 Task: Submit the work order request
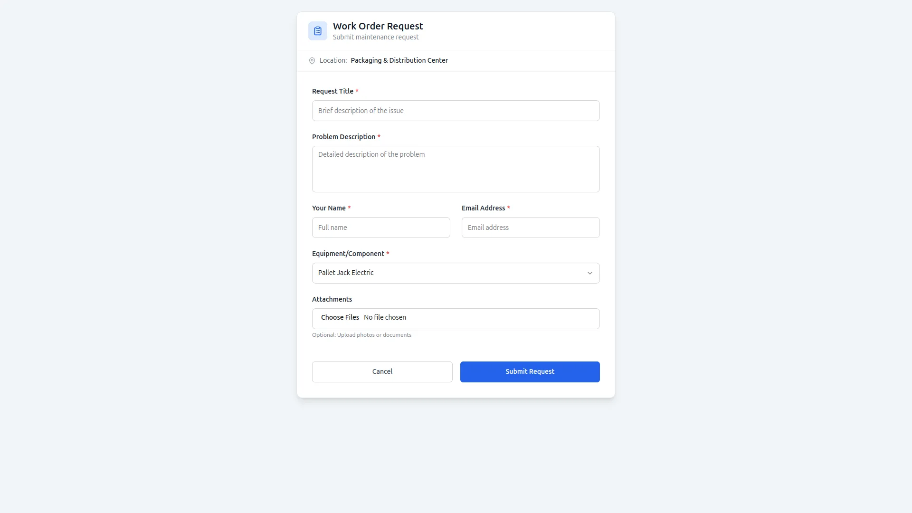coord(530,372)
